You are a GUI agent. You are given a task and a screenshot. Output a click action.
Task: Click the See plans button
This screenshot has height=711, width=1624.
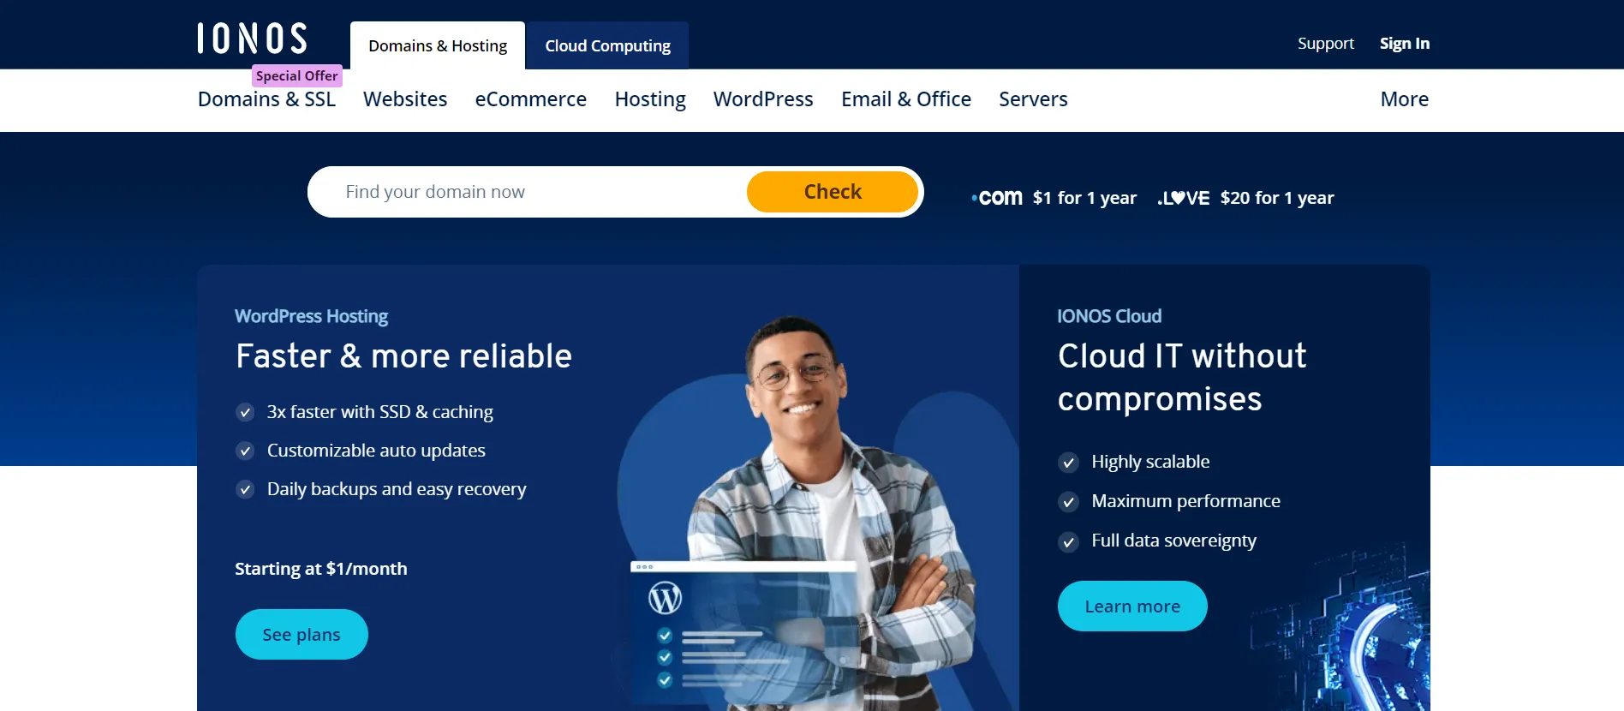click(302, 635)
